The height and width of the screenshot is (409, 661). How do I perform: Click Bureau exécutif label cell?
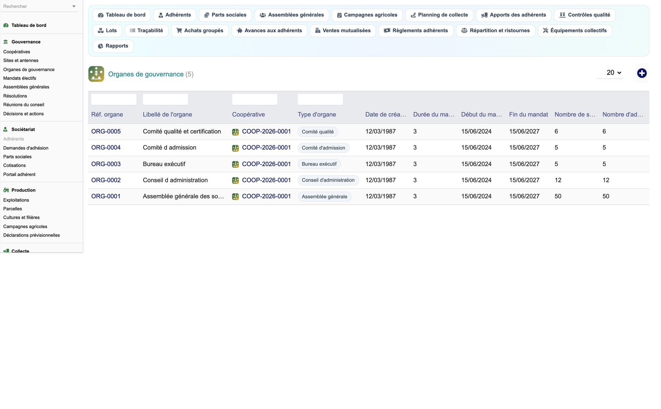[x=164, y=164]
